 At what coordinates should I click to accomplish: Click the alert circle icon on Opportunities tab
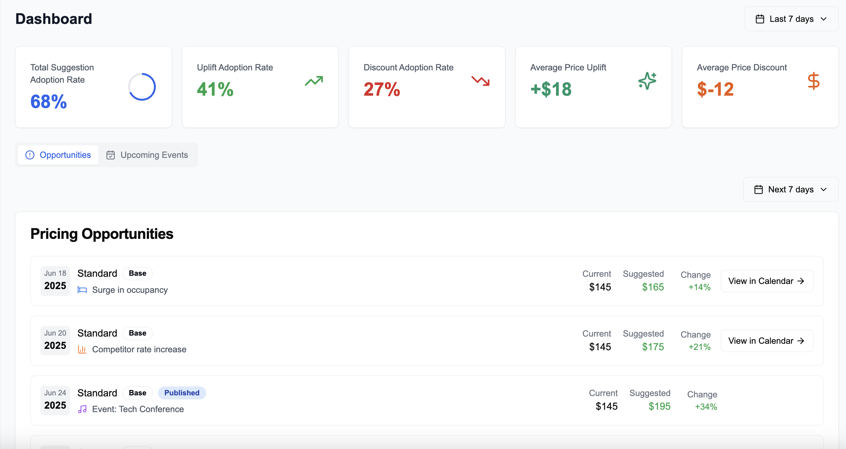point(30,155)
